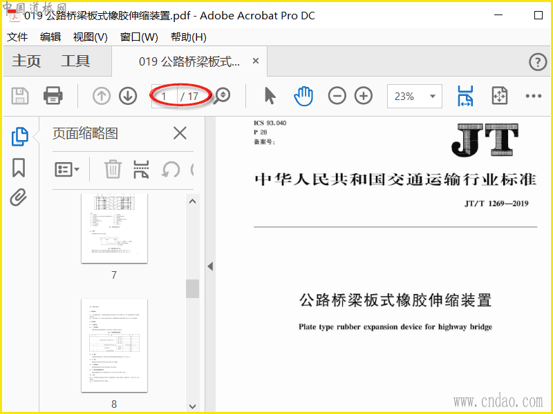Close the page thumbnails panel
The width and height of the screenshot is (553, 414).
coord(180,133)
